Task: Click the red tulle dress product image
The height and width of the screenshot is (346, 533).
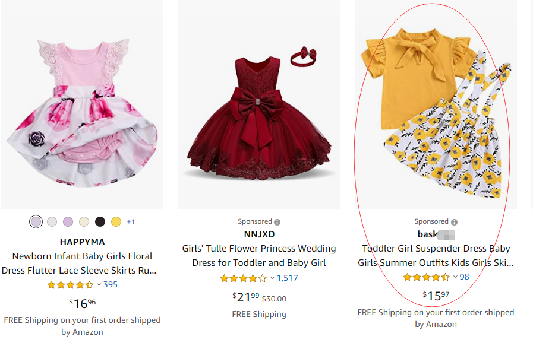Action: pyautogui.click(x=259, y=113)
